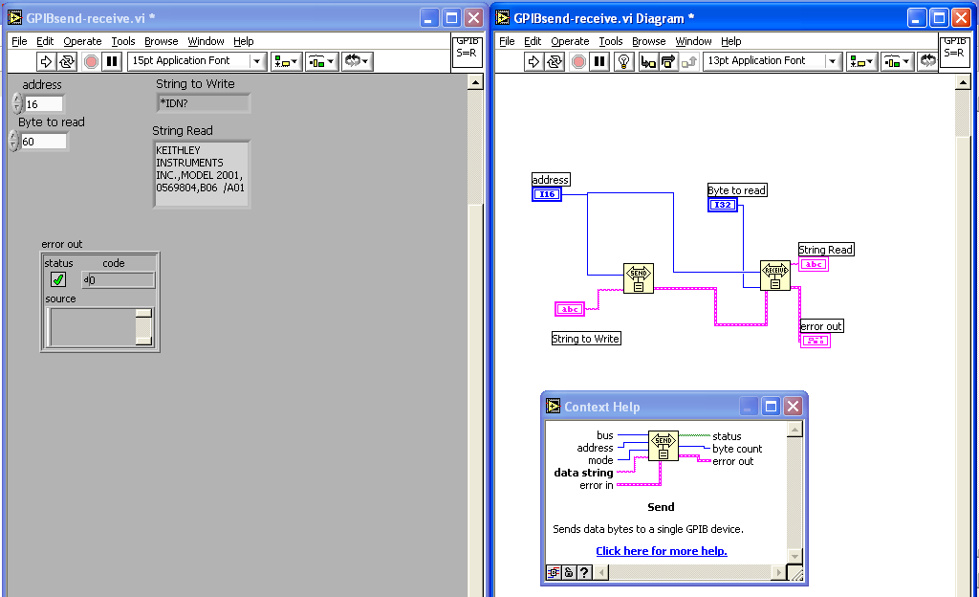Click Pause button in Diagram toolbar
Screen dimensions: 979x597
click(x=599, y=61)
